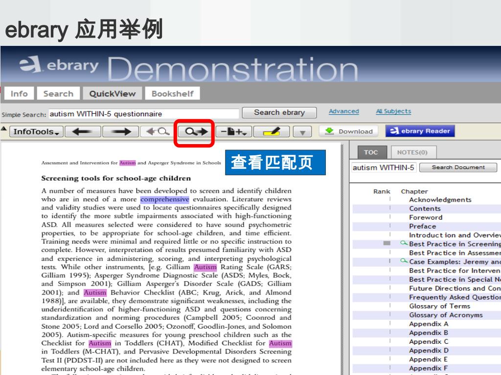The width and height of the screenshot is (501, 375).
Task: Open Future Directions chapter
Action: point(455,288)
